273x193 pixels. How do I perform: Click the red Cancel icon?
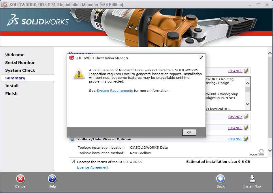click(x=20, y=179)
